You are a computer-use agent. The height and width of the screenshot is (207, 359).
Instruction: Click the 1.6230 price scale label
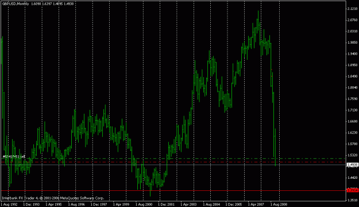pyautogui.click(x=352, y=132)
